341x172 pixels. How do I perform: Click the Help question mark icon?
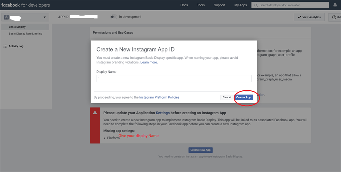tap(334, 17)
